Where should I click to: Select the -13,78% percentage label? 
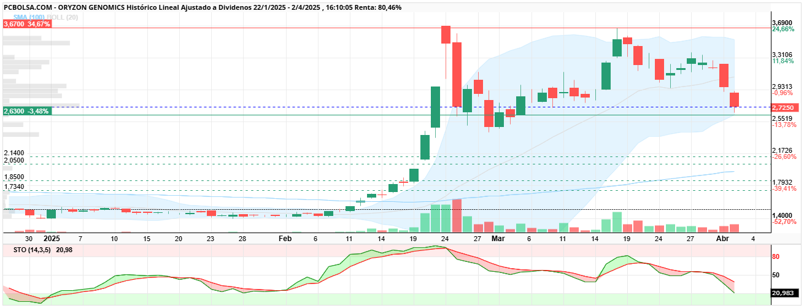(x=784, y=125)
